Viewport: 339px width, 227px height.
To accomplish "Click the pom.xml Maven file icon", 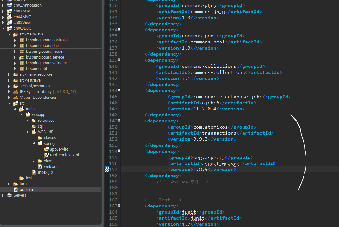I will (16, 190).
